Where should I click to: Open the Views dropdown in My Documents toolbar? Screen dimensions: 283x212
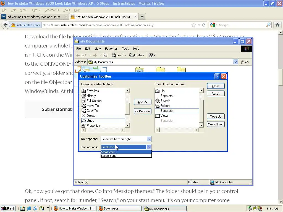click(152, 55)
